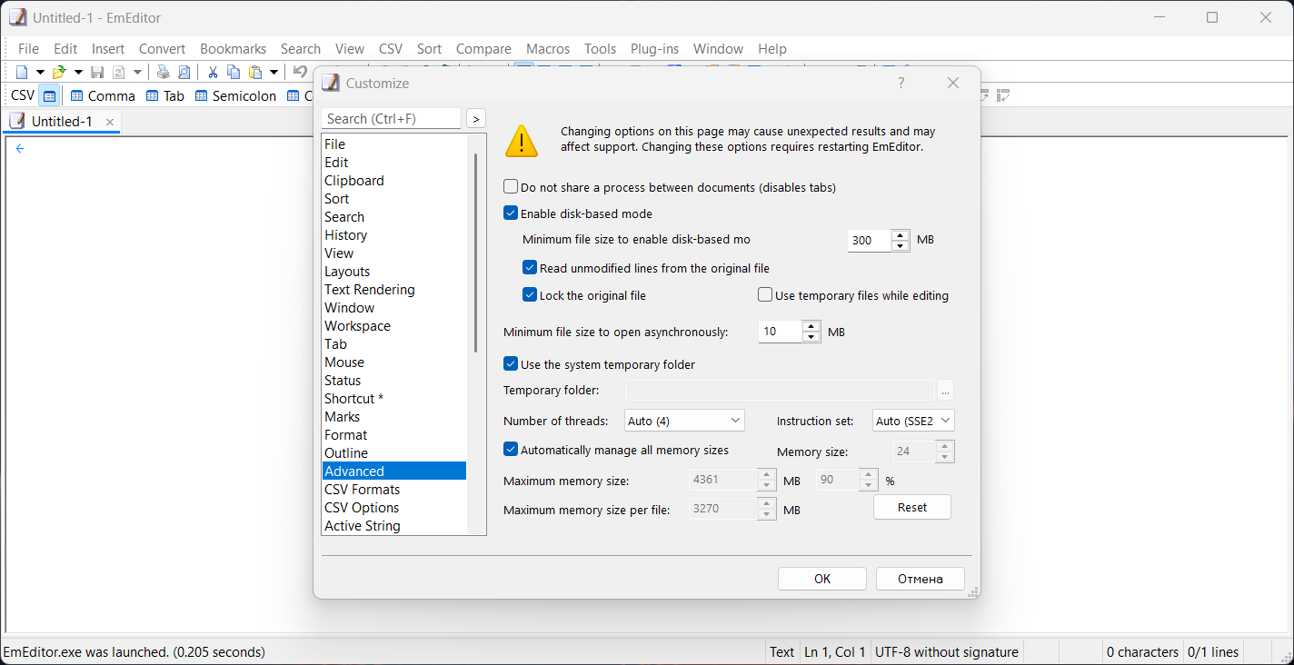Click the Print toolbar icon
1294x665 pixels.
(x=163, y=72)
